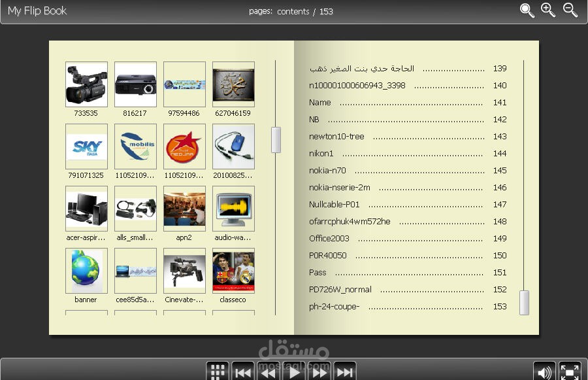Go to the ofarrcphuk4wm572he entry

408,221
